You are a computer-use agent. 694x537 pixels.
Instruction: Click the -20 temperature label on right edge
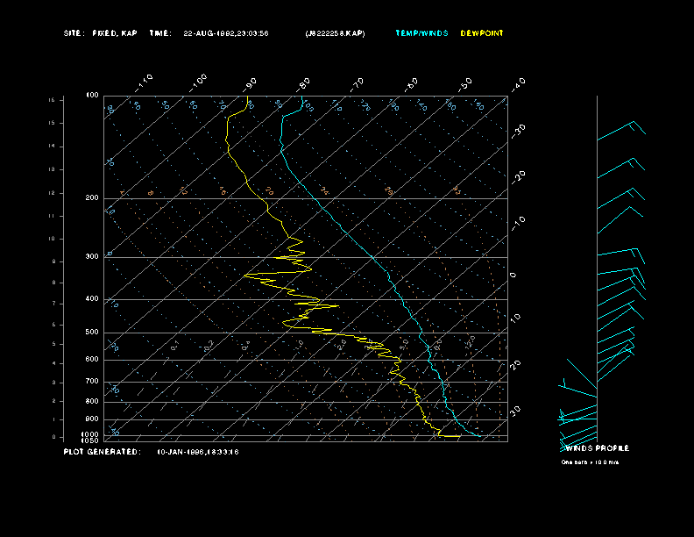pos(518,177)
